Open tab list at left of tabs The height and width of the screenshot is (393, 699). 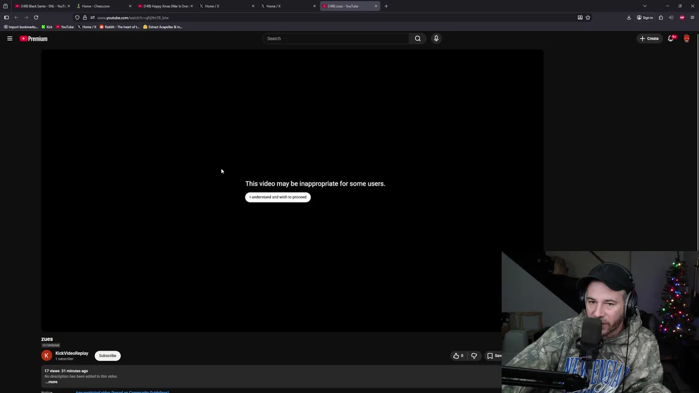coord(5,6)
